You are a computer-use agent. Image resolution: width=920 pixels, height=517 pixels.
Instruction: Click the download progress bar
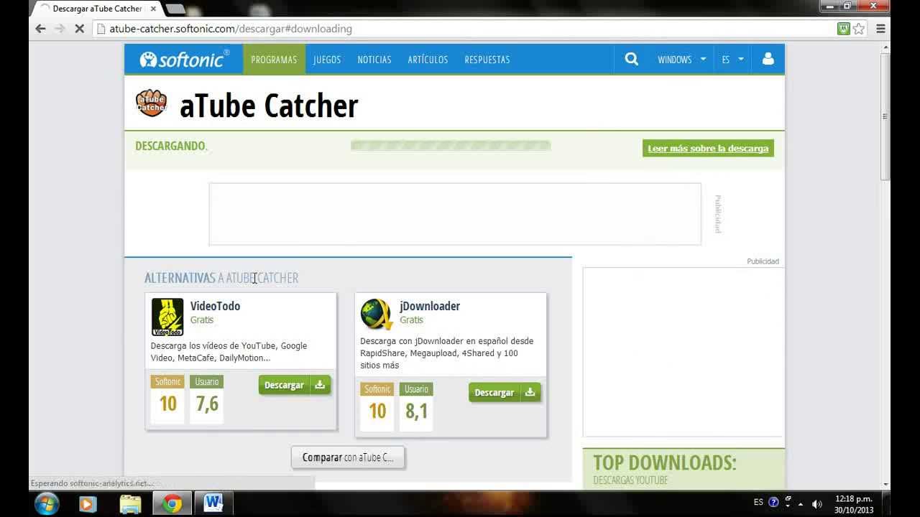451,146
